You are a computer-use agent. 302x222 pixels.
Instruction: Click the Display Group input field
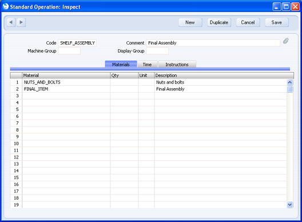click(157, 51)
